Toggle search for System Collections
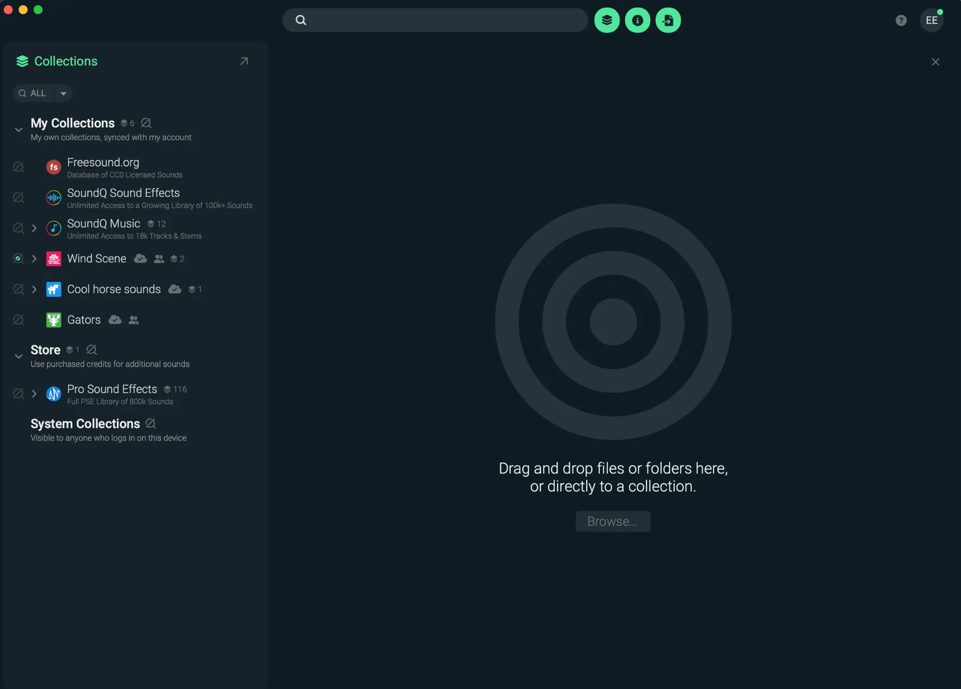Viewport: 961px width, 689px height. click(151, 424)
